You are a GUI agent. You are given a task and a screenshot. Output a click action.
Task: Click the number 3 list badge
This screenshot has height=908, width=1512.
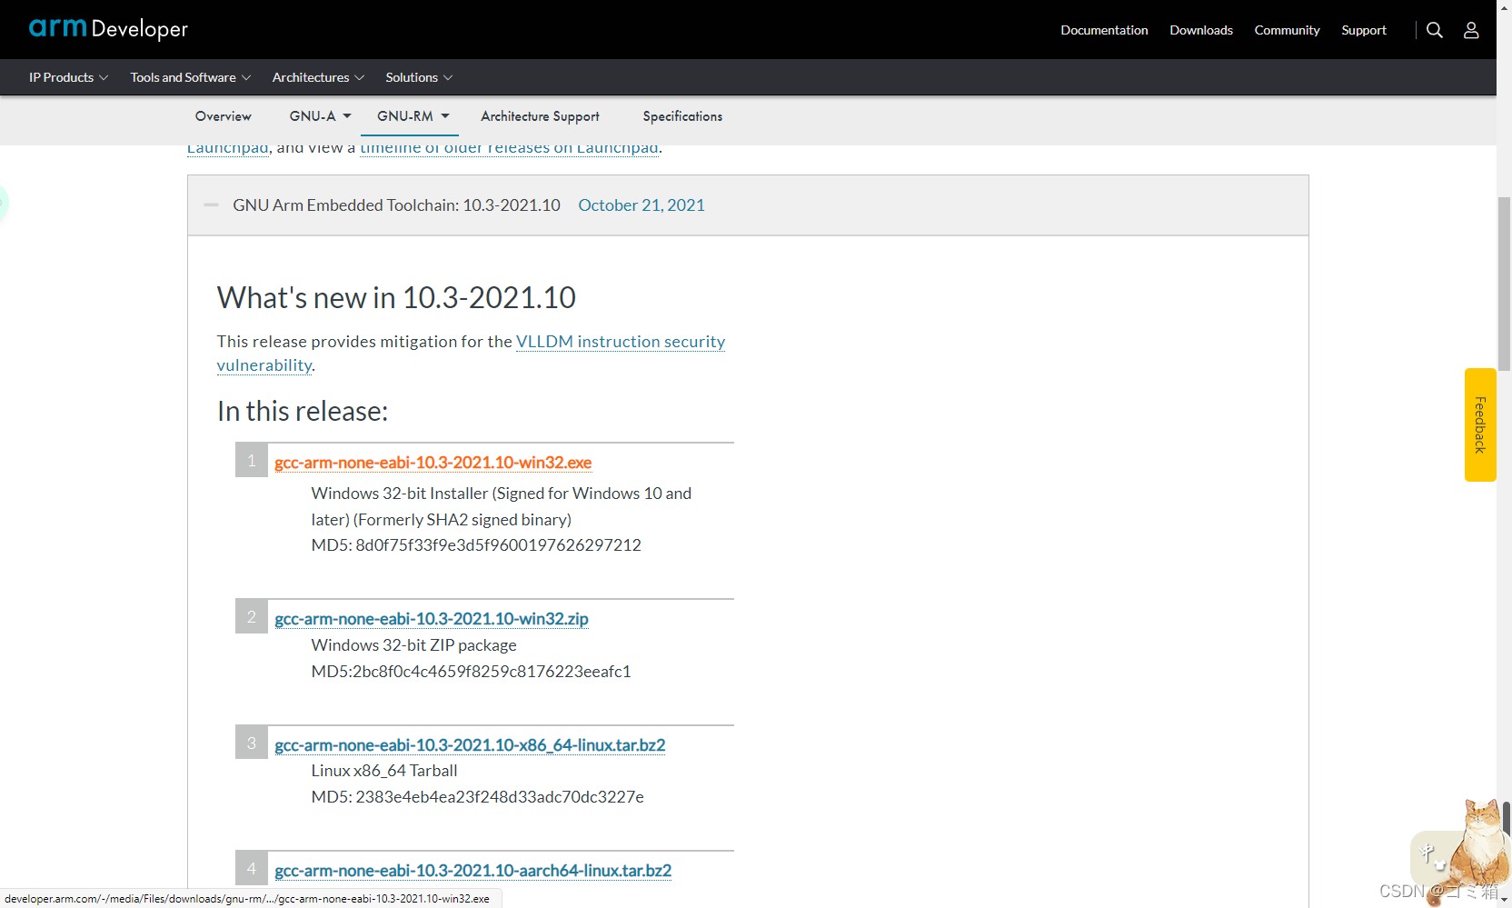tap(252, 743)
